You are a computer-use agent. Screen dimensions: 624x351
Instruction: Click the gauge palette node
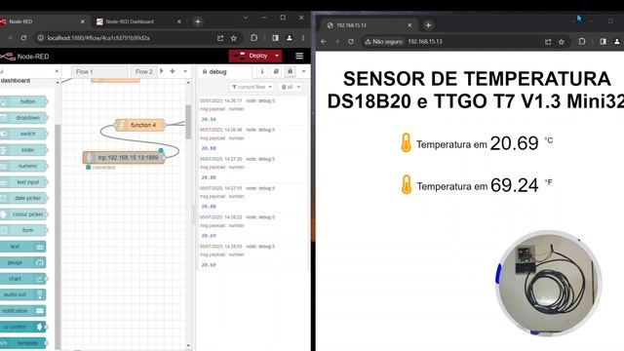[22, 262]
